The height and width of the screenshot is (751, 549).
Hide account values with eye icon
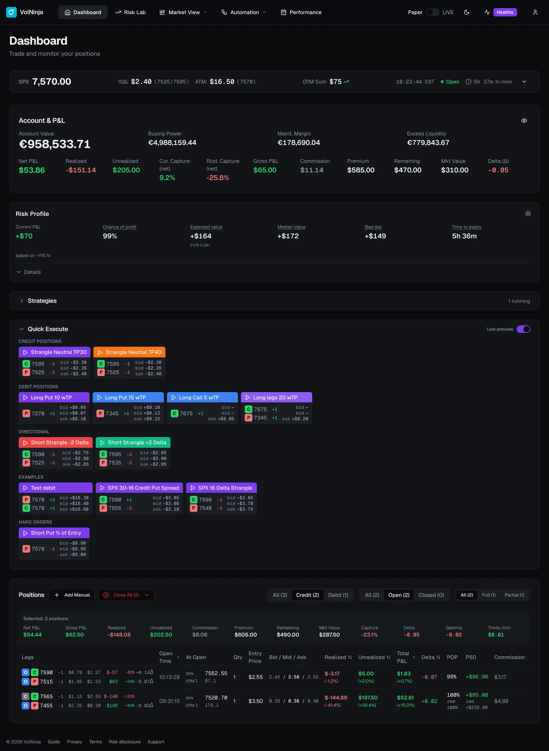(524, 120)
